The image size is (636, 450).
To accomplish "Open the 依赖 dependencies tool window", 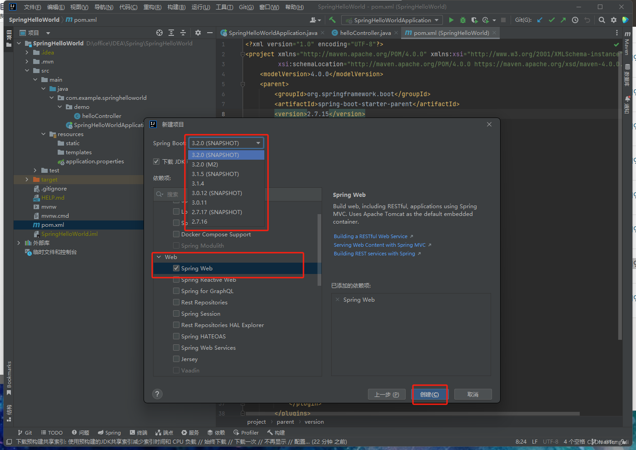I will (216, 433).
